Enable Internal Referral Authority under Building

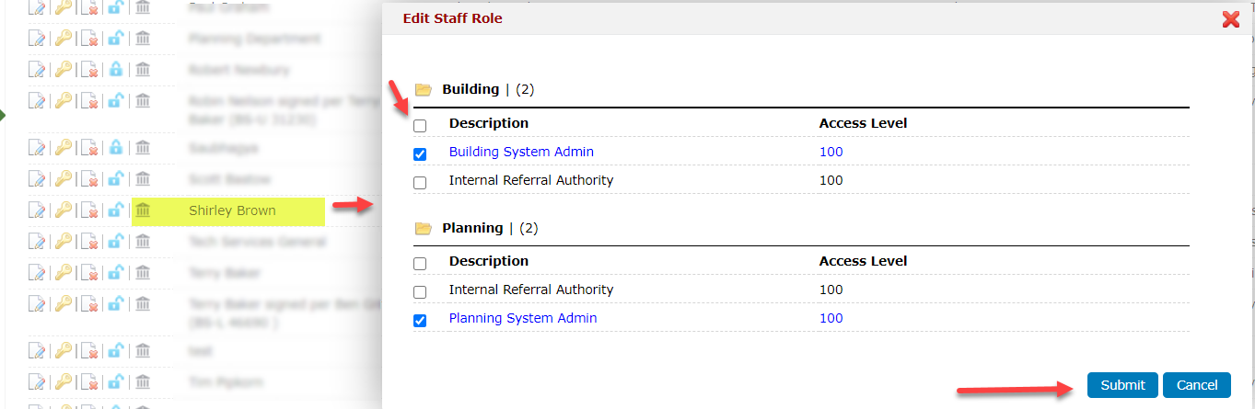click(420, 182)
